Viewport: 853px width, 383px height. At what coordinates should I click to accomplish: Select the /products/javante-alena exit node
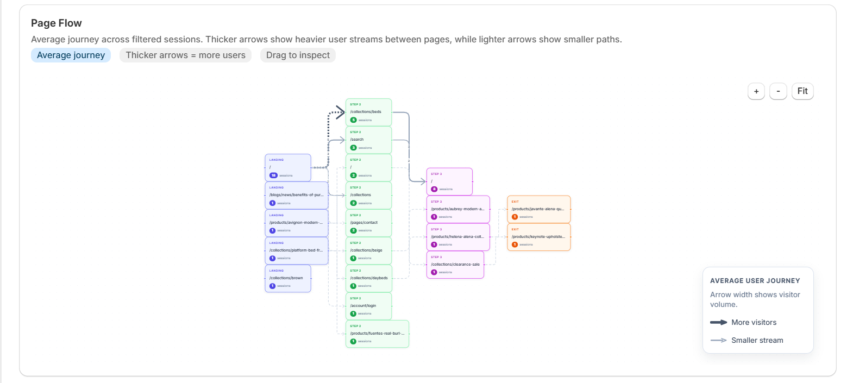(x=538, y=209)
